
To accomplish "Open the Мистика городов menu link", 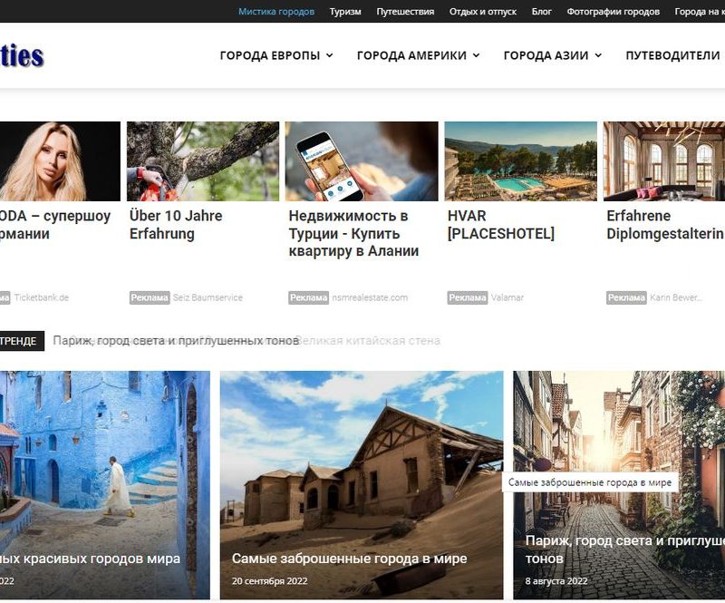I will pyautogui.click(x=276, y=12).
